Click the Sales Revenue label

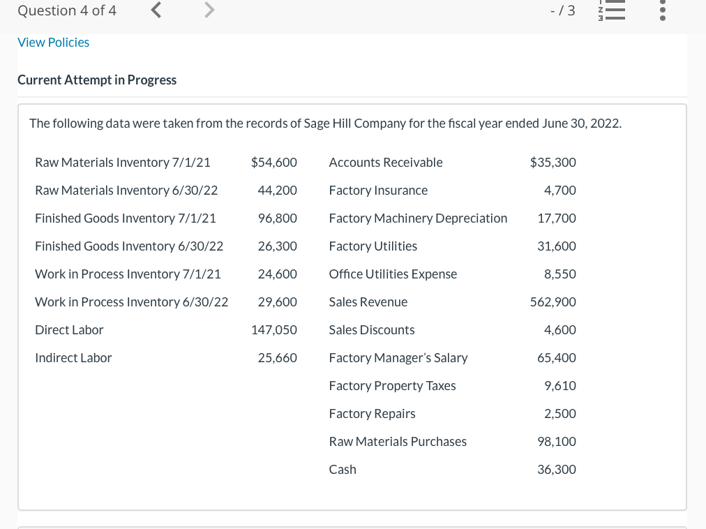(x=368, y=302)
